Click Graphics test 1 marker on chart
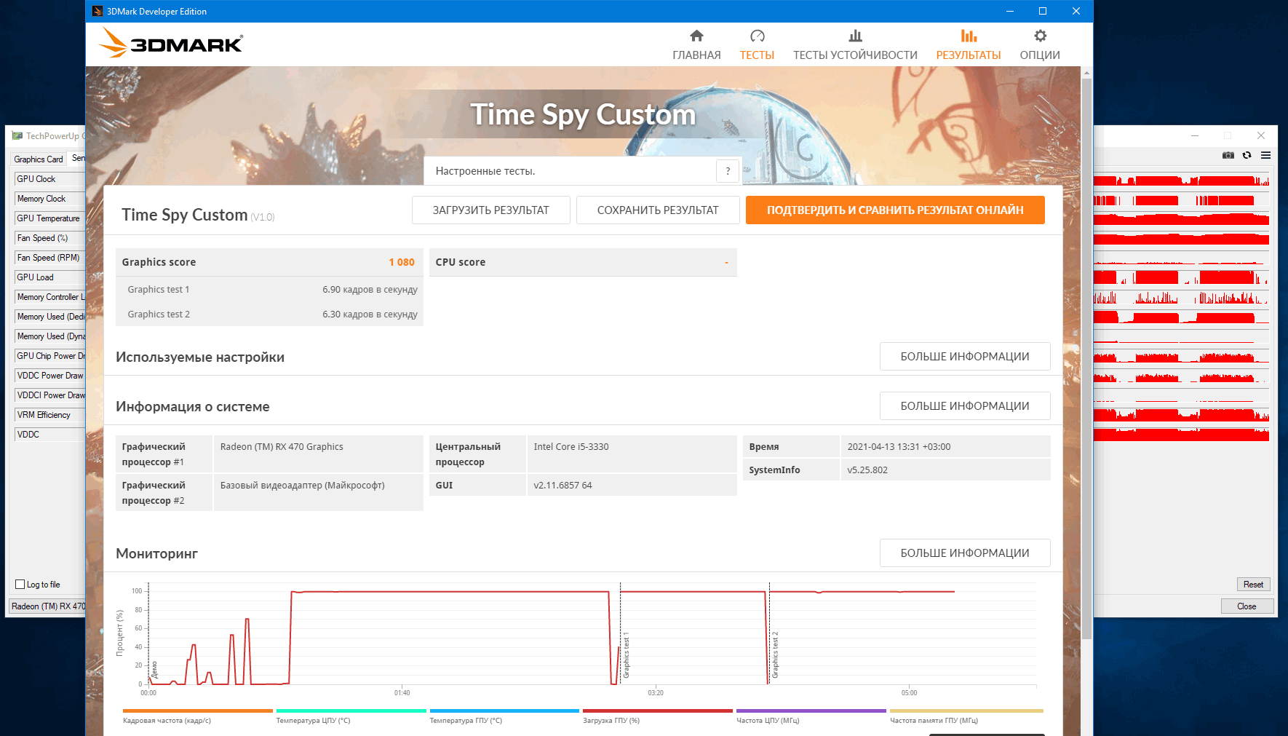 point(627,655)
